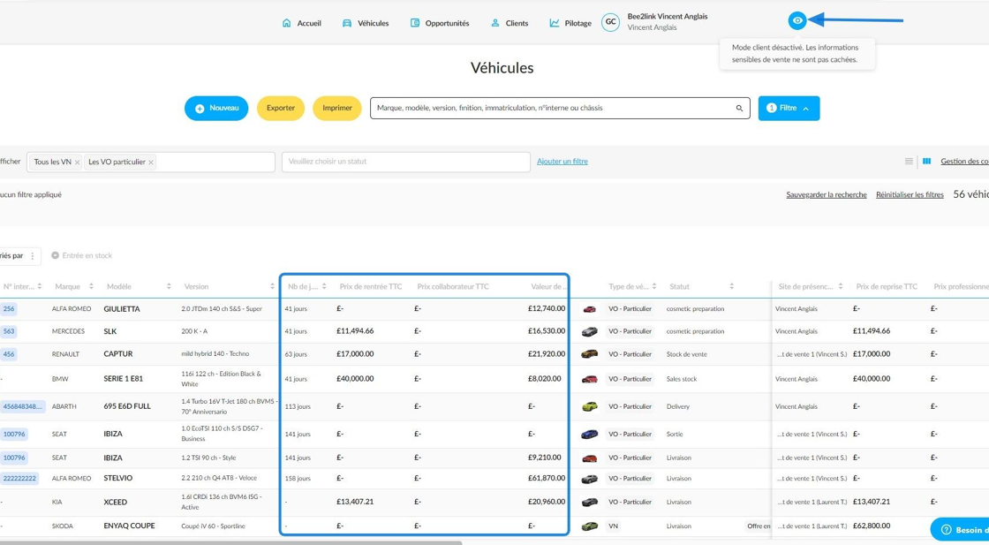Toggle the Entrée en stock sort option
This screenshot has width=989, height=545.
tap(82, 255)
